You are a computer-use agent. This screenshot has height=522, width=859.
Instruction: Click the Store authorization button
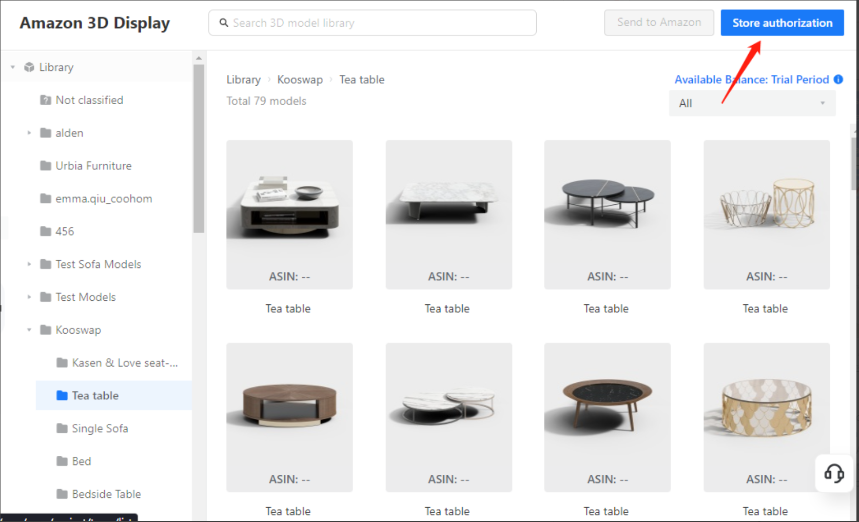782,23
